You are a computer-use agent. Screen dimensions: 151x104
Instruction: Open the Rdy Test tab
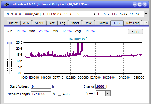[133, 23]
